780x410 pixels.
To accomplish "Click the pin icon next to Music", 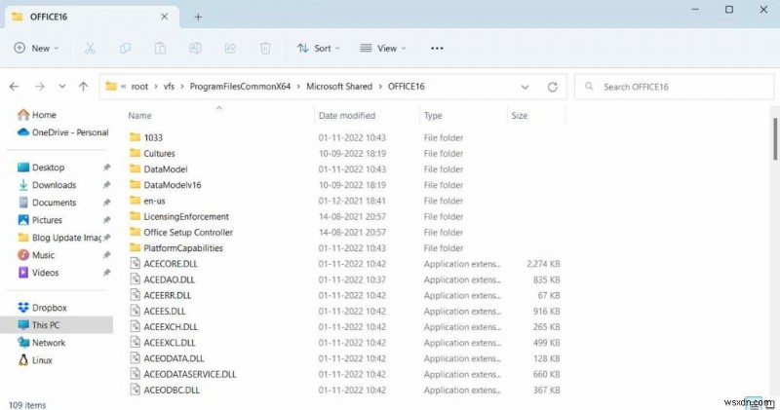I will (106, 255).
